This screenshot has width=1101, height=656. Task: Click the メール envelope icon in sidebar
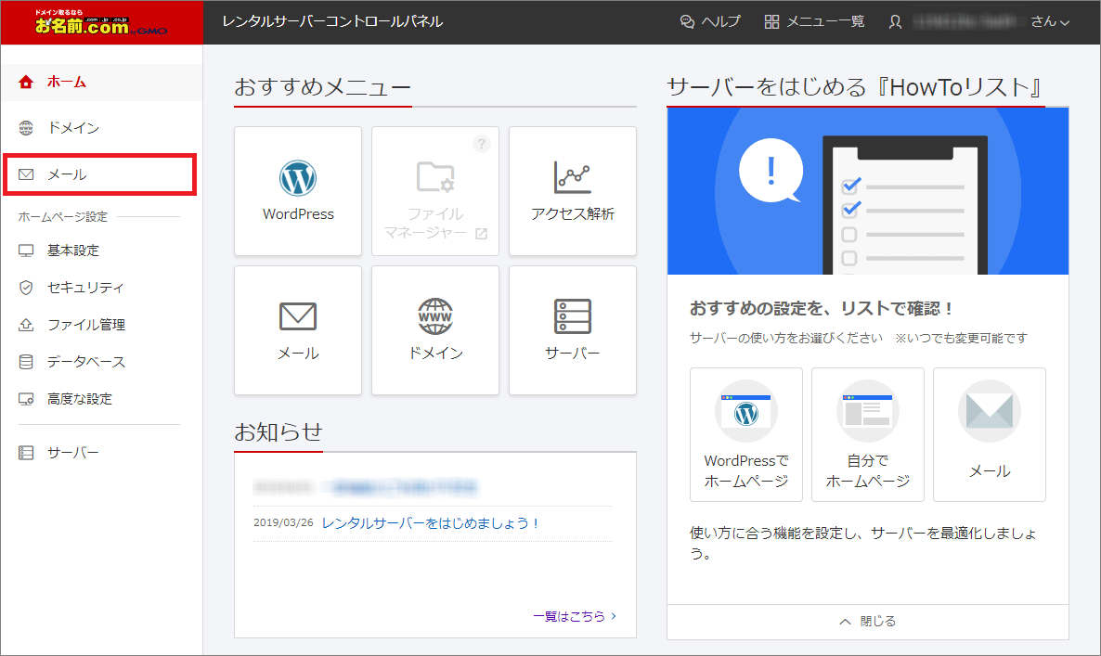coord(26,174)
